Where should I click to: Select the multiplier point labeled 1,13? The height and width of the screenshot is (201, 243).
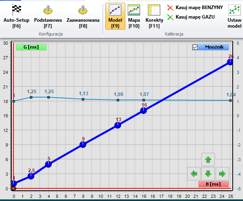point(83,99)
